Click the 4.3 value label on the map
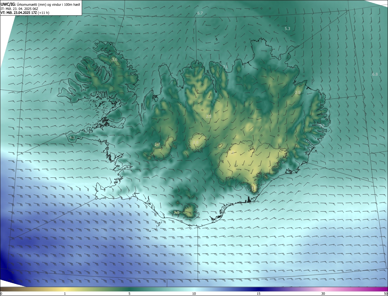 [72, 138]
